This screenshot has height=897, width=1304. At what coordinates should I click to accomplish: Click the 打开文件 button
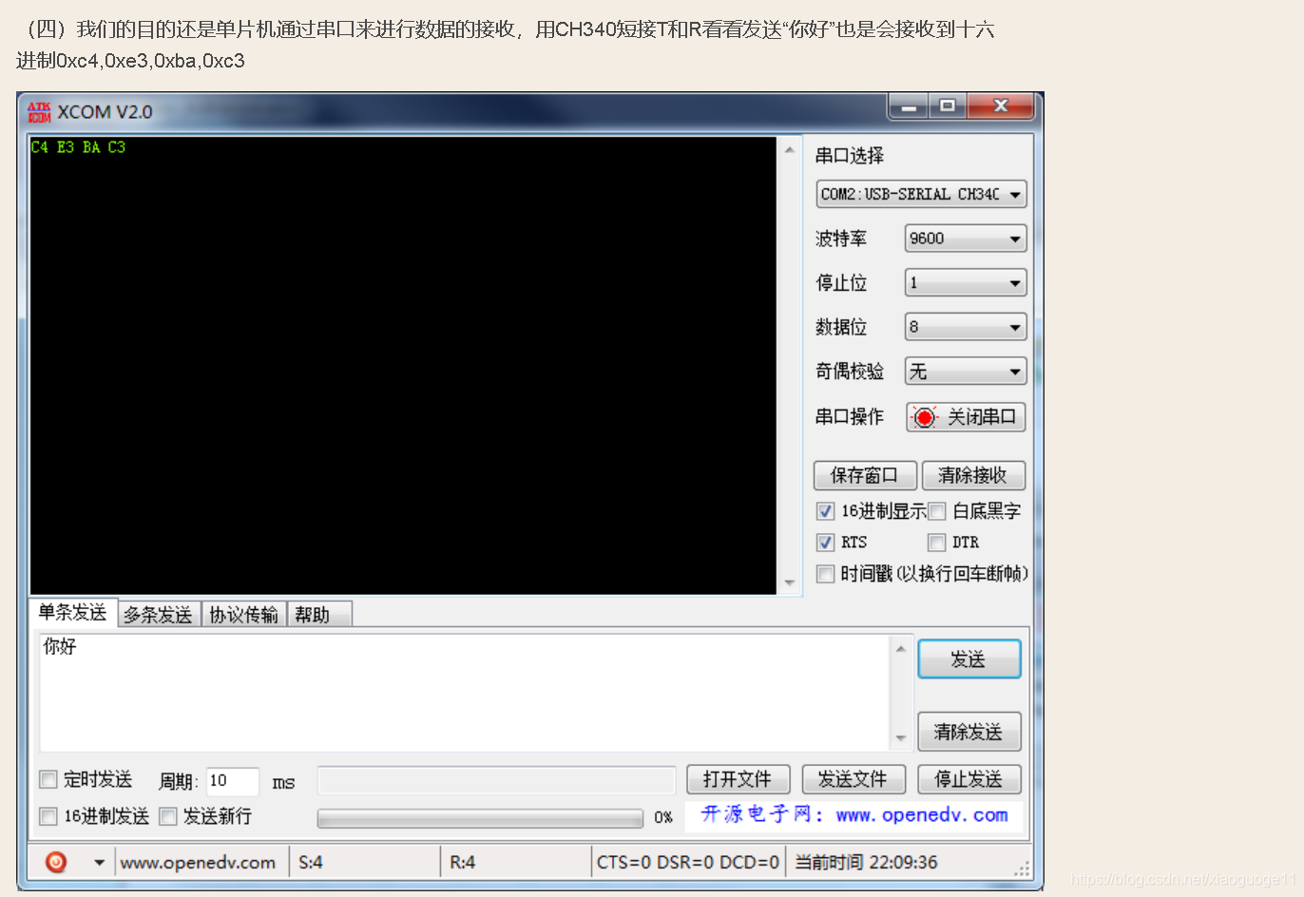pos(738,779)
